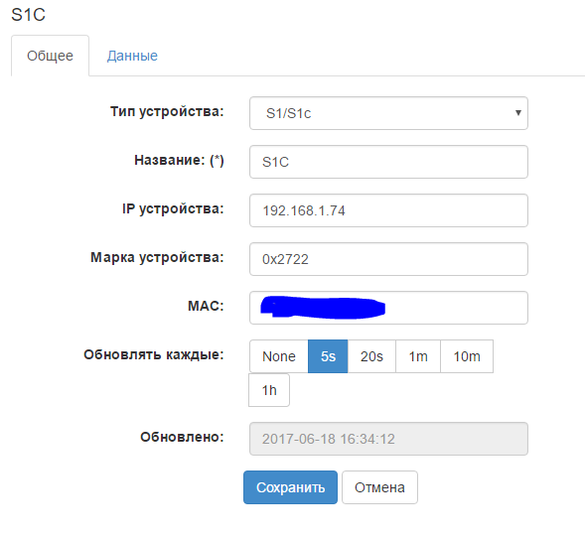Select the 1m update interval
This screenshot has height=538, width=585.
(x=418, y=356)
